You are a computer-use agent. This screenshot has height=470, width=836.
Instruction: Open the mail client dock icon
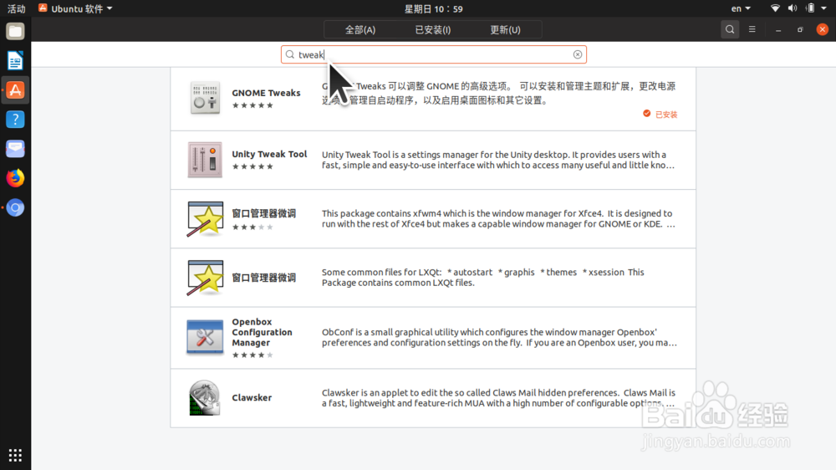pyautogui.click(x=15, y=149)
